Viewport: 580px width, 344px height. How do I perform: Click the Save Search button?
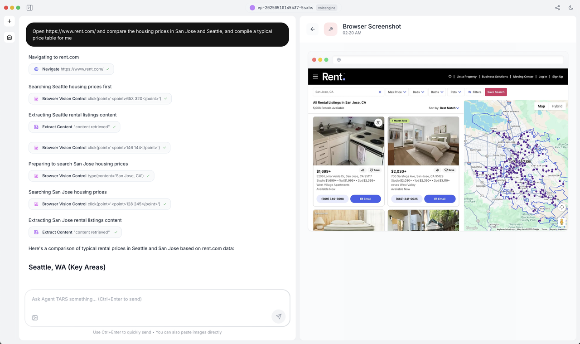coord(496,92)
